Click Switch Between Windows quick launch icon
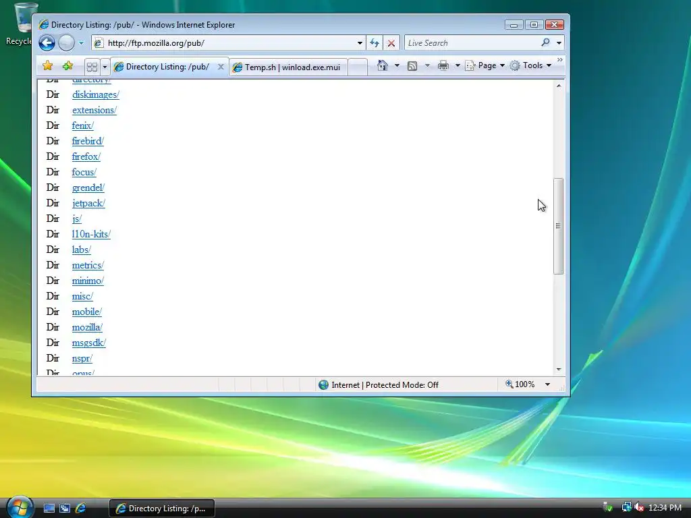The image size is (691, 518). coord(65,509)
